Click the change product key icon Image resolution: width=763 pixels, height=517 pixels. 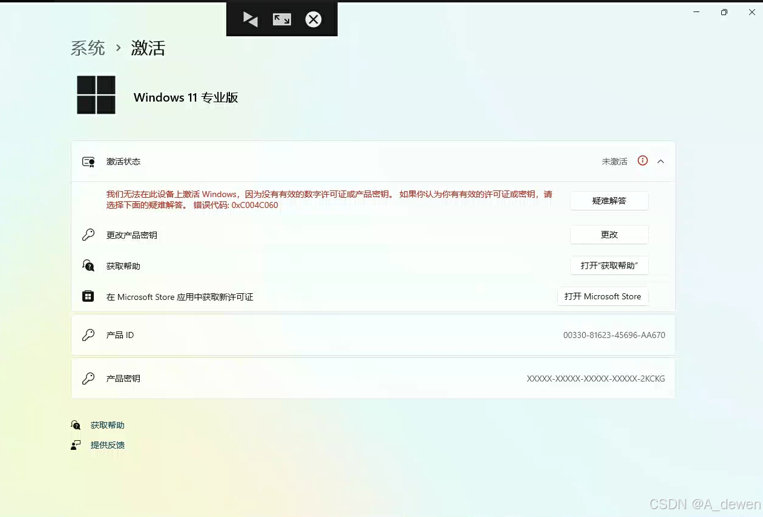(88, 235)
